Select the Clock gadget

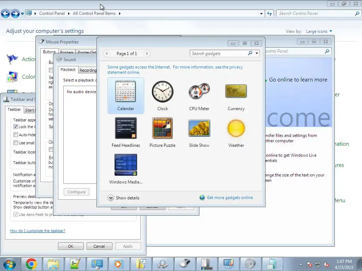point(163,96)
